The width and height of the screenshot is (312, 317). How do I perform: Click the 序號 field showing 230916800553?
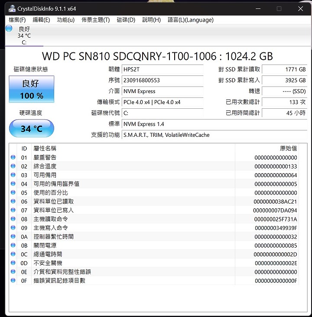[162, 80]
